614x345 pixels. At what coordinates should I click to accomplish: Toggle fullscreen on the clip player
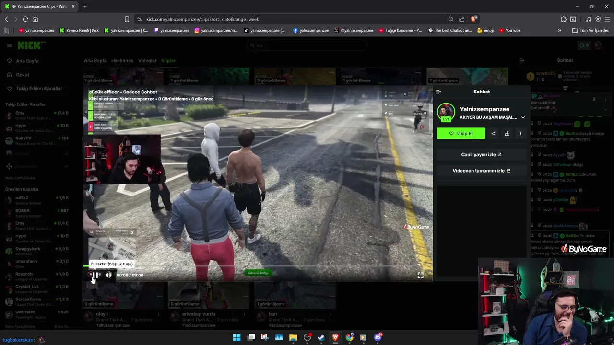(x=420, y=275)
